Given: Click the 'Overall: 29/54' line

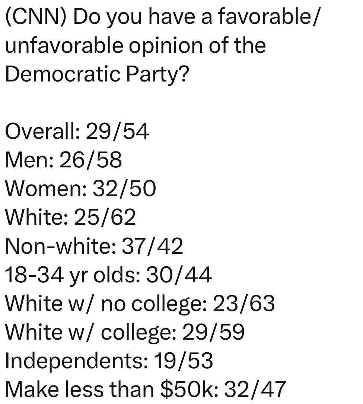Looking at the screenshot, I should coord(77,131).
